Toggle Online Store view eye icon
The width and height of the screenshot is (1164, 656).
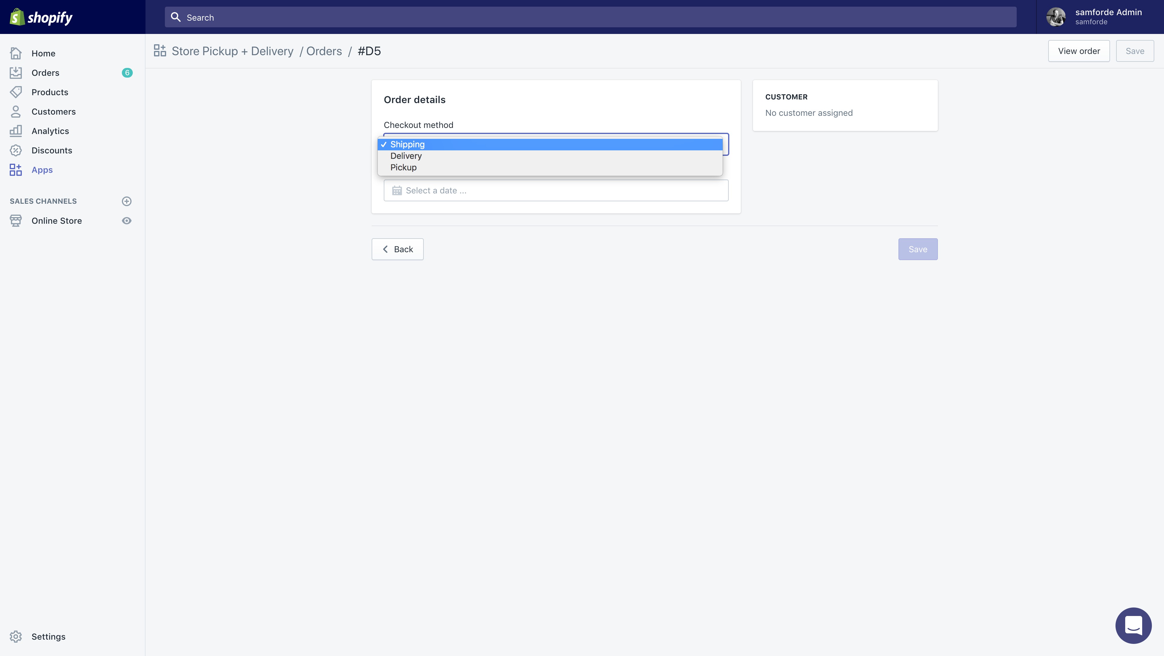(x=126, y=221)
